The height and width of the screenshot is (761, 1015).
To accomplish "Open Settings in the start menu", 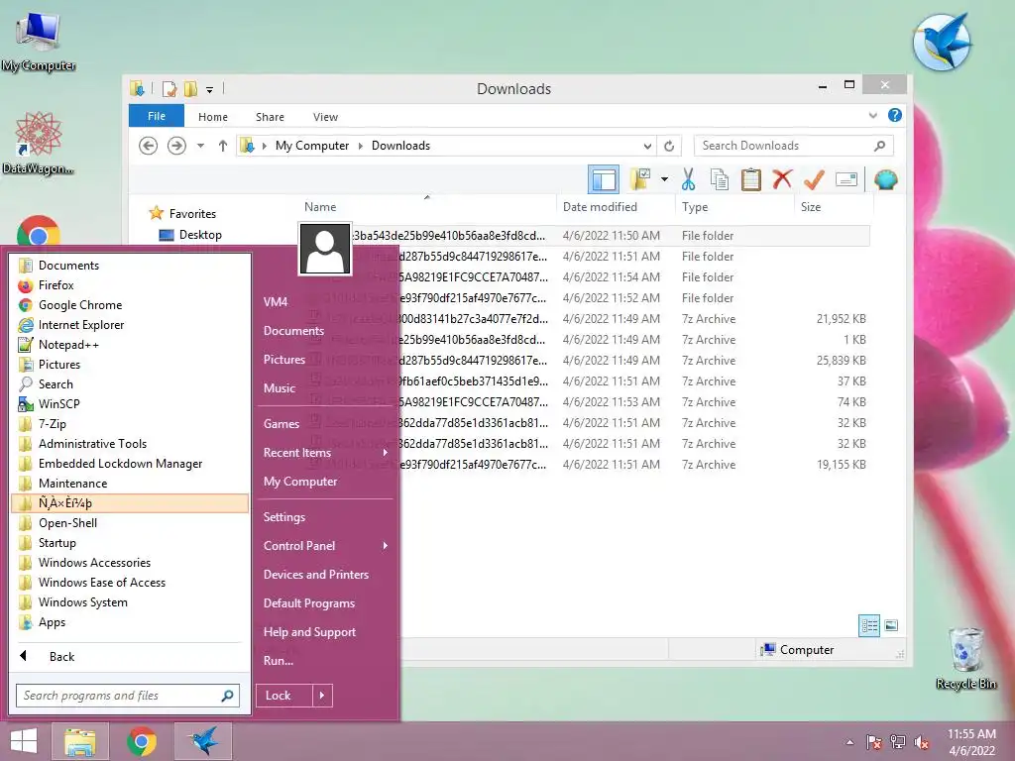I will pyautogui.click(x=284, y=517).
